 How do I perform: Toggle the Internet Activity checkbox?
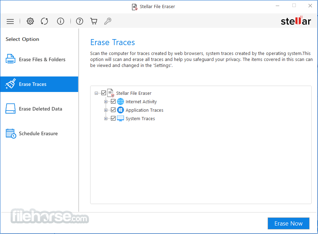coord(113,101)
